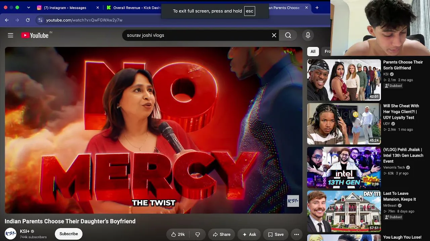
Task: Open the KSI+ channel name link
Action: [x=25, y=231]
